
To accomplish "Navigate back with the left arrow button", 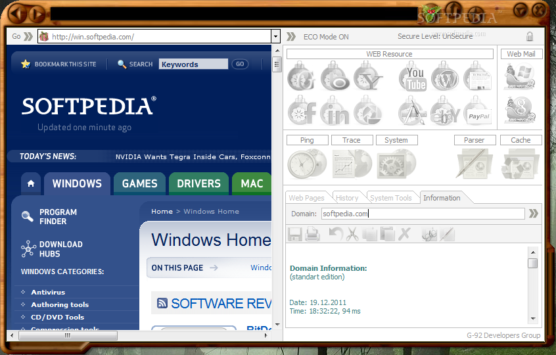I will [16, 14].
